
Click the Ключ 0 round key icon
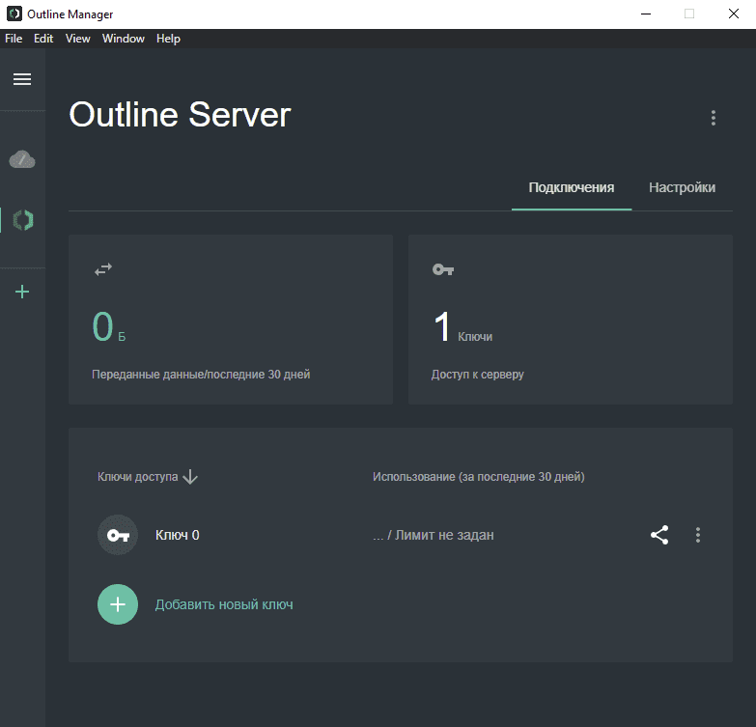118,535
